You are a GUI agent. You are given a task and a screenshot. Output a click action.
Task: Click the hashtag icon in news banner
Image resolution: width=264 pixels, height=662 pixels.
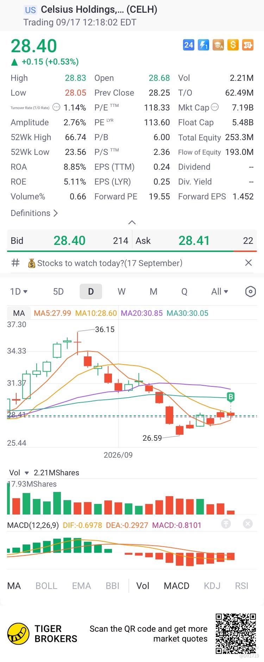tap(15, 263)
